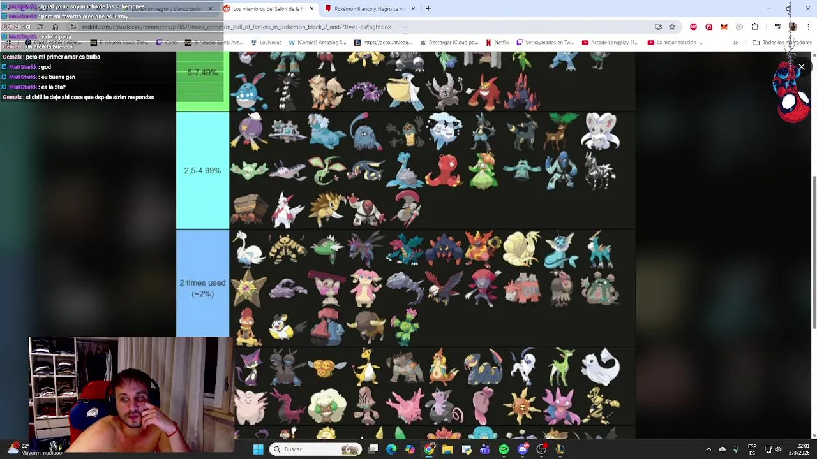The width and height of the screenshot is (817, 459).
Task: Open the MetaMask fox extension
Action: [724, 27]
